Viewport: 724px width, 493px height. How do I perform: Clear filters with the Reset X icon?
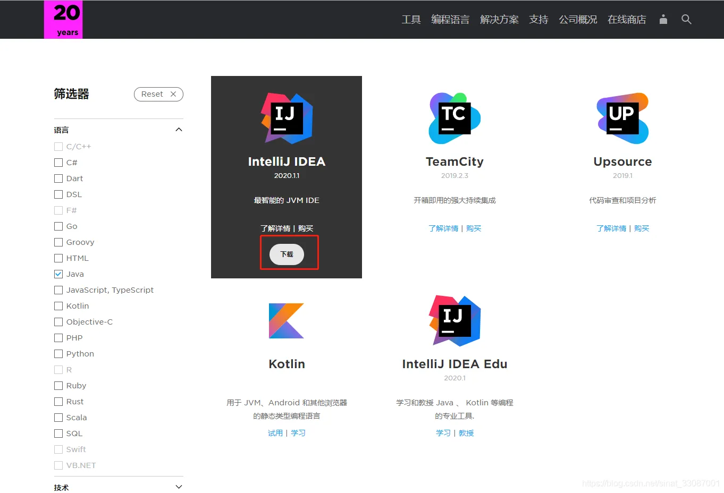[x=173, y=94]
